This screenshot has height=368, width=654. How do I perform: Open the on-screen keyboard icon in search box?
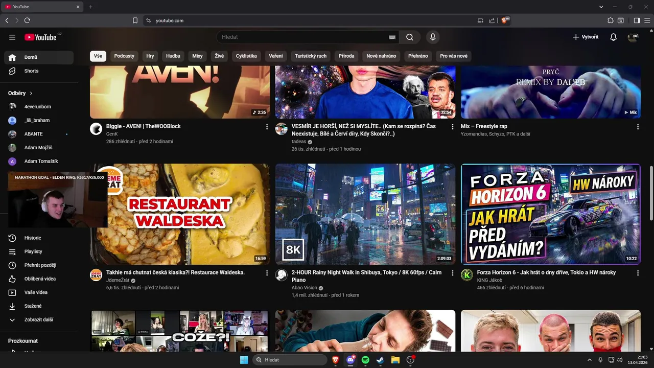click(392, 37)
